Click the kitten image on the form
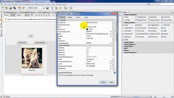The height and width of the screenshot is (98, 174). tap(32, 58)
